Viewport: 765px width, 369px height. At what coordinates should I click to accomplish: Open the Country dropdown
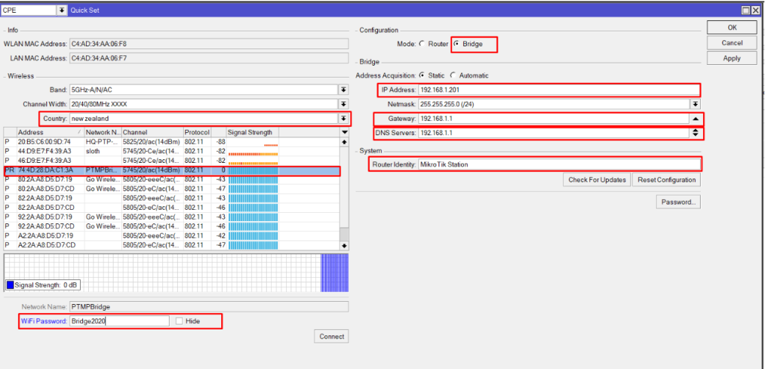344,119
